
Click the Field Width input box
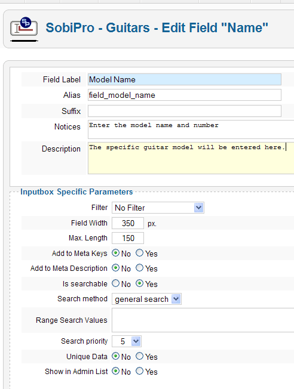point(128,223)
